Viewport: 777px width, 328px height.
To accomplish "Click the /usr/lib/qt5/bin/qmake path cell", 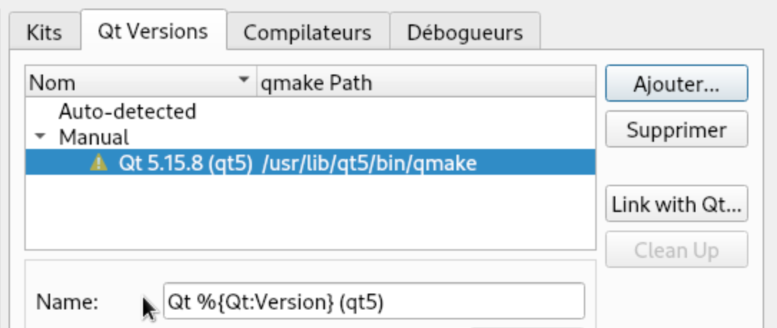I will [369, 163].
